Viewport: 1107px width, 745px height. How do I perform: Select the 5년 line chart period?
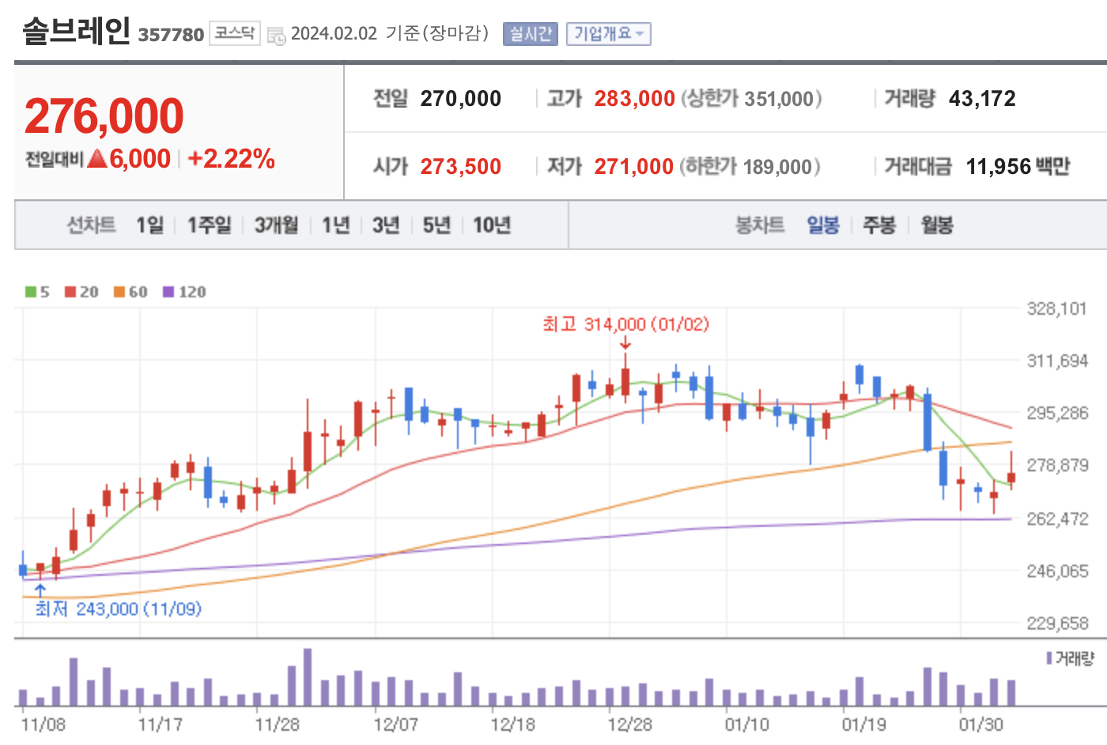pyautogui.click(x=436, y=225)
